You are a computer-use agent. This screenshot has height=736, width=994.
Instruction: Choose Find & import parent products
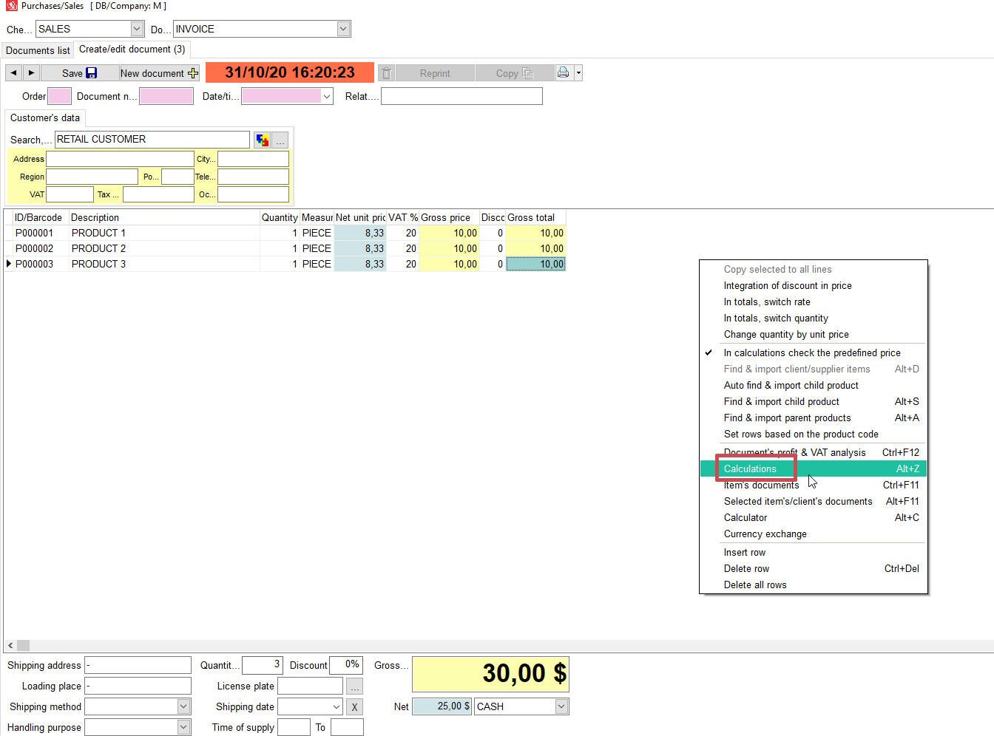(x=814, y=418)
